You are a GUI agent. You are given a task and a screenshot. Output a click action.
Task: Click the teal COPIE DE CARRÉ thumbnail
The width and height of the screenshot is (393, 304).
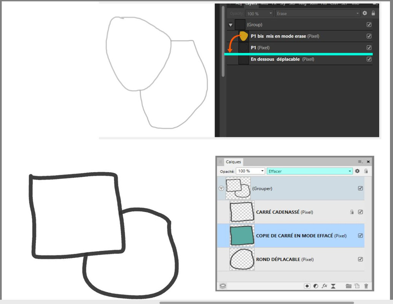pyautogui.click(x=242, y=236)
